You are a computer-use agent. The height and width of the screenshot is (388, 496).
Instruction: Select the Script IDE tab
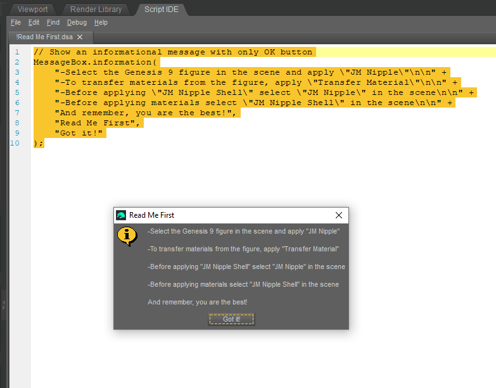pos(162,9)
